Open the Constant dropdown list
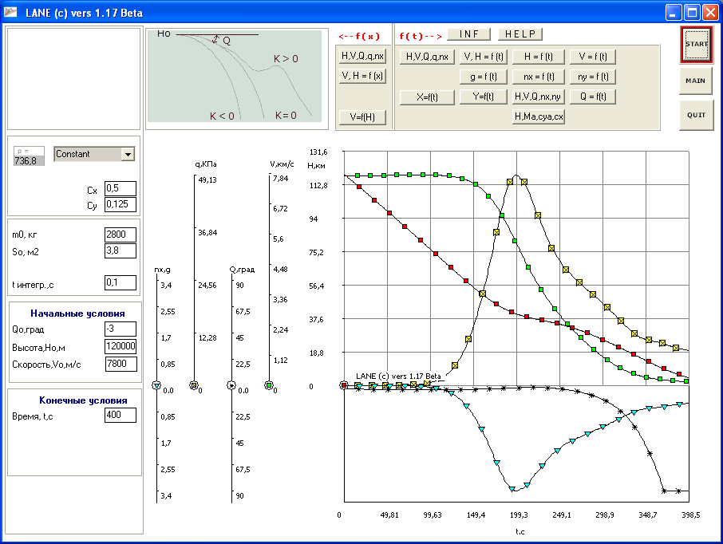 tap(128, 154)
